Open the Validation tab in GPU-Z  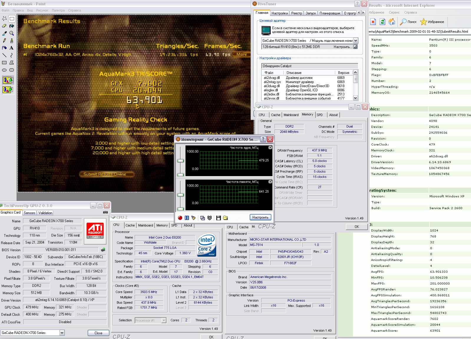[x=45, y=213]
